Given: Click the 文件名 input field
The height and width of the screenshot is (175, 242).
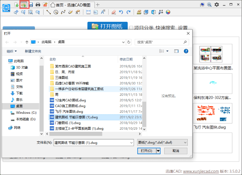Looking at the screenshot, I should pyautogui.click(x=92, y=143).
